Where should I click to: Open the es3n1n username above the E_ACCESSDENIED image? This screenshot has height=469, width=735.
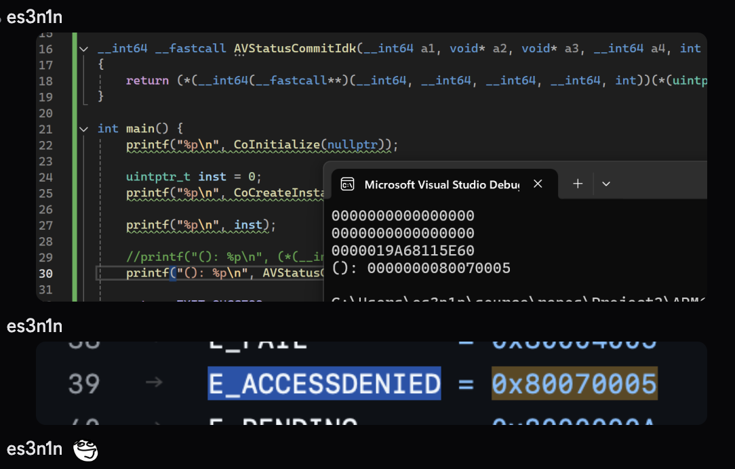point(34,326)
